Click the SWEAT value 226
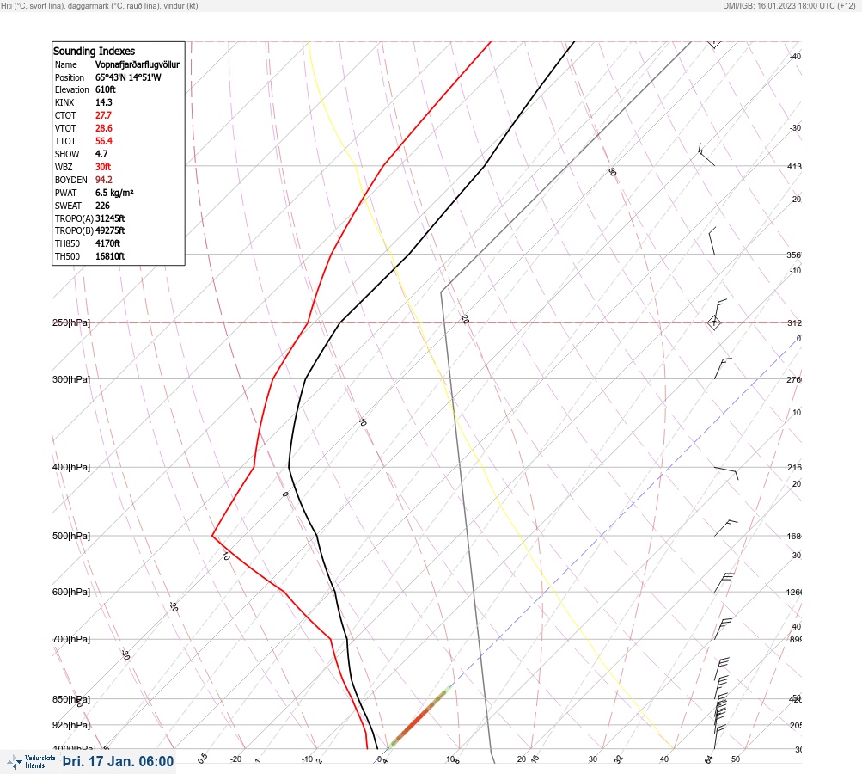The width and height of the screenshot is (862, 774). pyautogui.click(x=102, y=206)
